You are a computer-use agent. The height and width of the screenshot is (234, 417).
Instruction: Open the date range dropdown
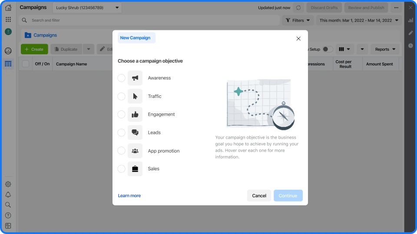(359, 20)
